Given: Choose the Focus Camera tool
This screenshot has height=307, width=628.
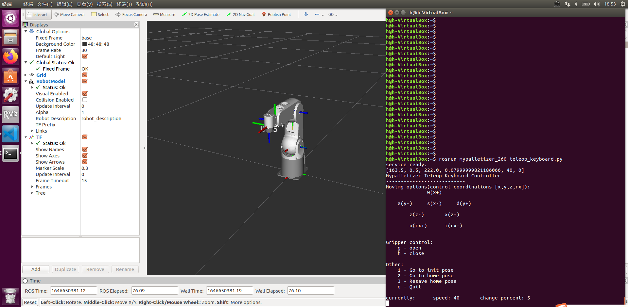Looking at the screenshot, I should 131,15.
